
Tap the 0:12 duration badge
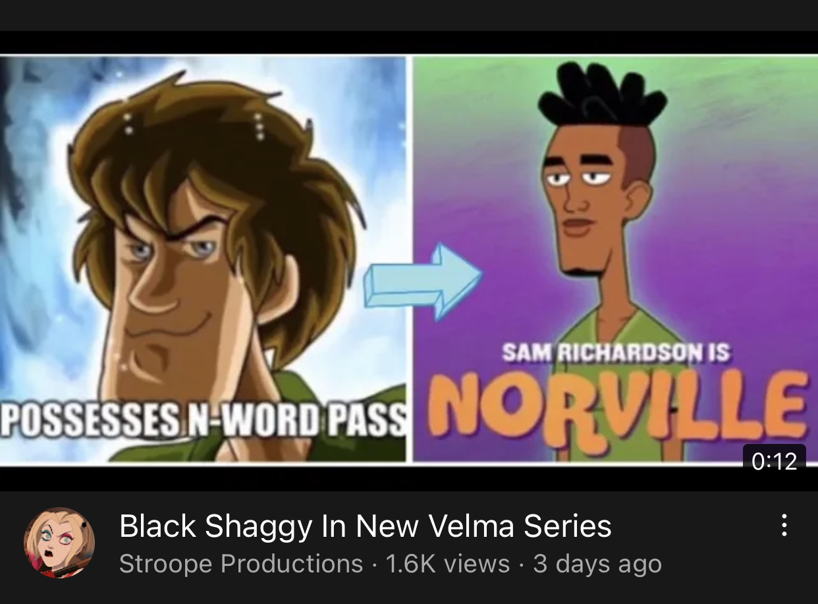tap(774, 460)
